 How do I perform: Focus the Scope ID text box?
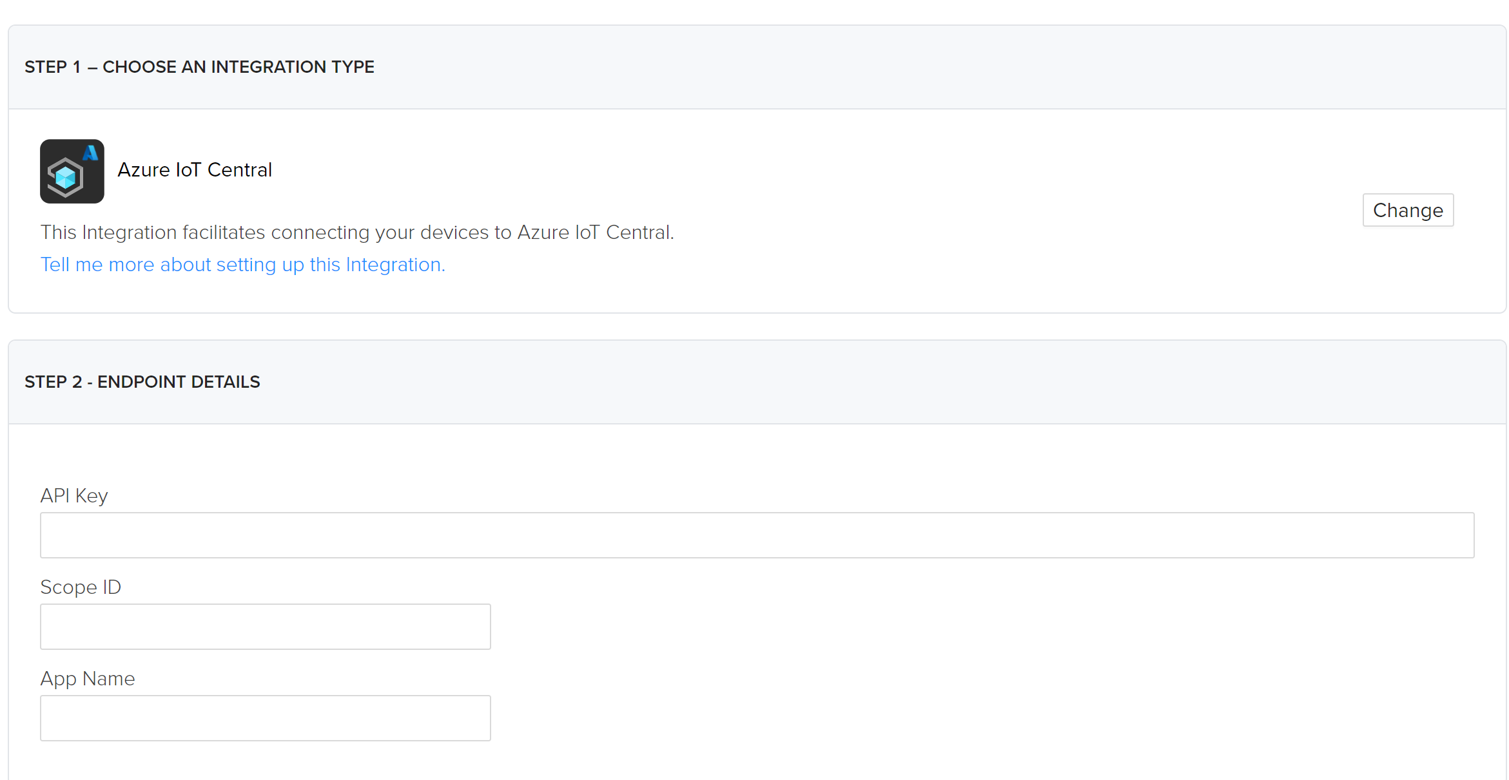pyautogui.click(x=264, y=625)
